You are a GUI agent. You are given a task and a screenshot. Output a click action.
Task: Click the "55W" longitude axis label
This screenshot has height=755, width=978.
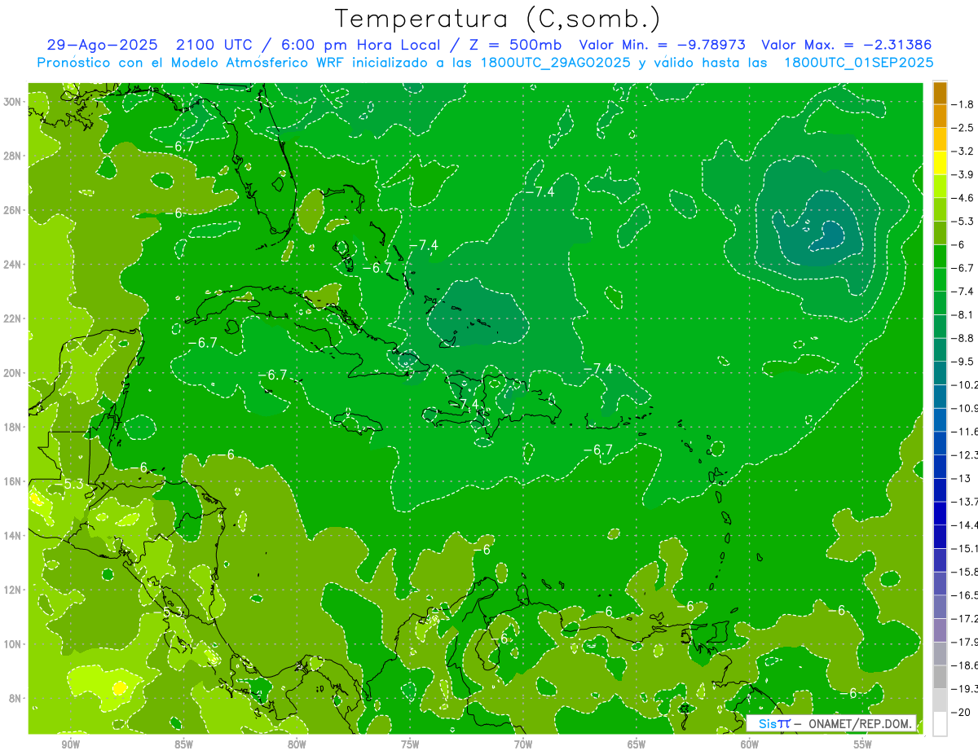click(x=863, y=745)
